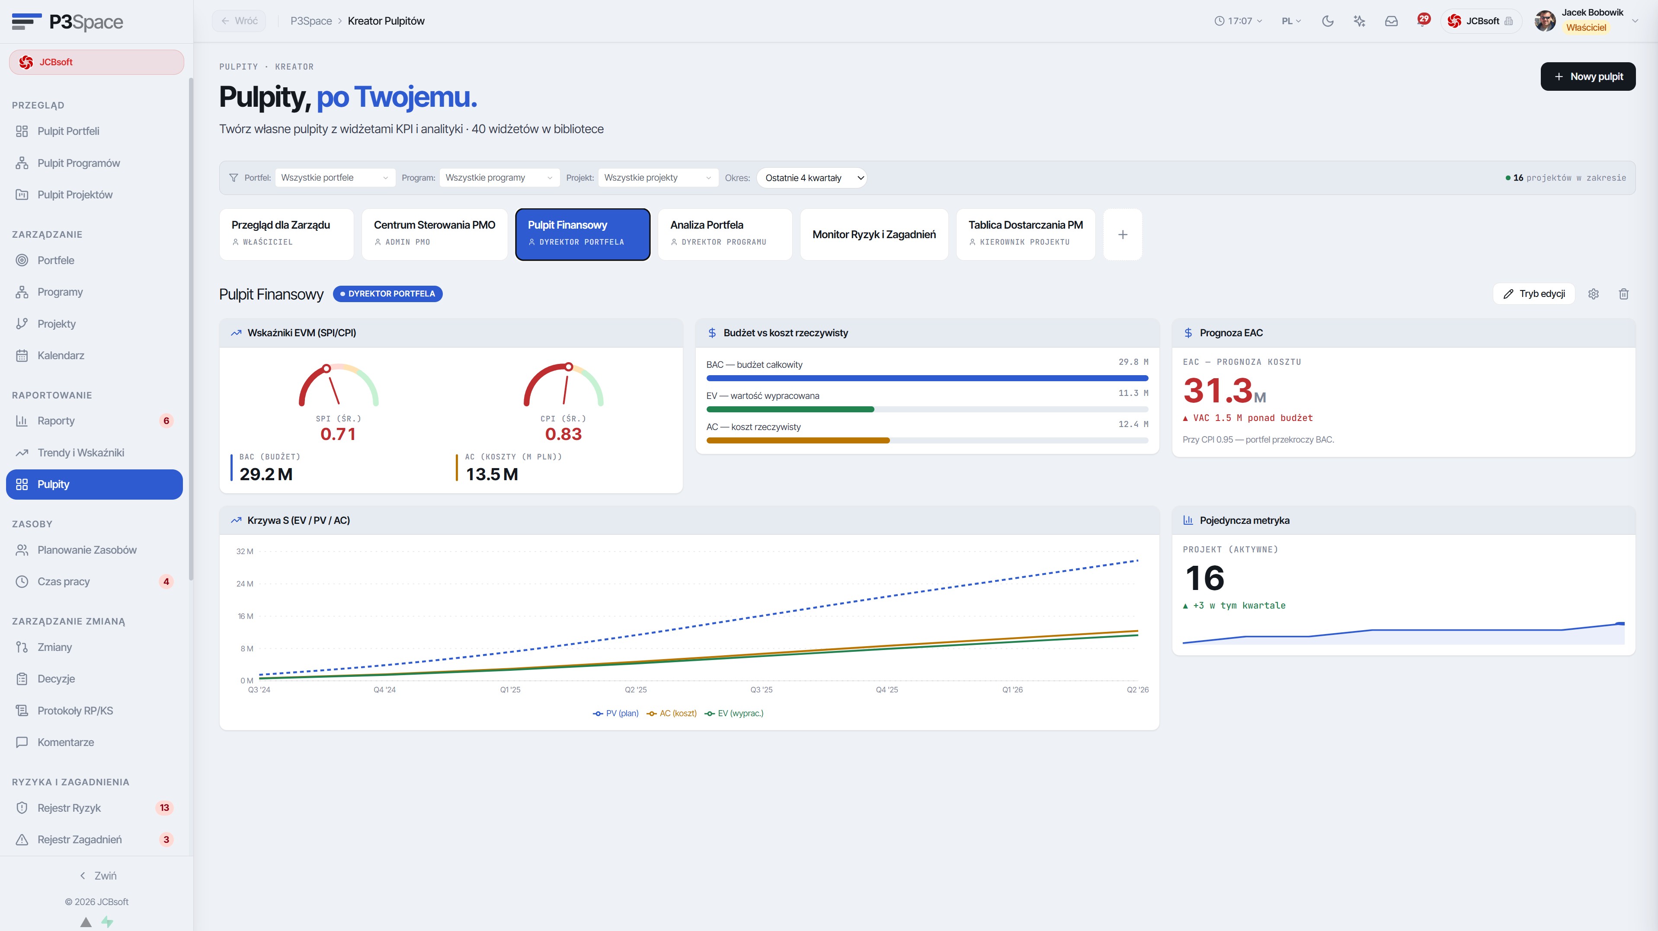Open the inbox tray icon
Viewport: 1658px width, 931px height.
coord(1392,21)
